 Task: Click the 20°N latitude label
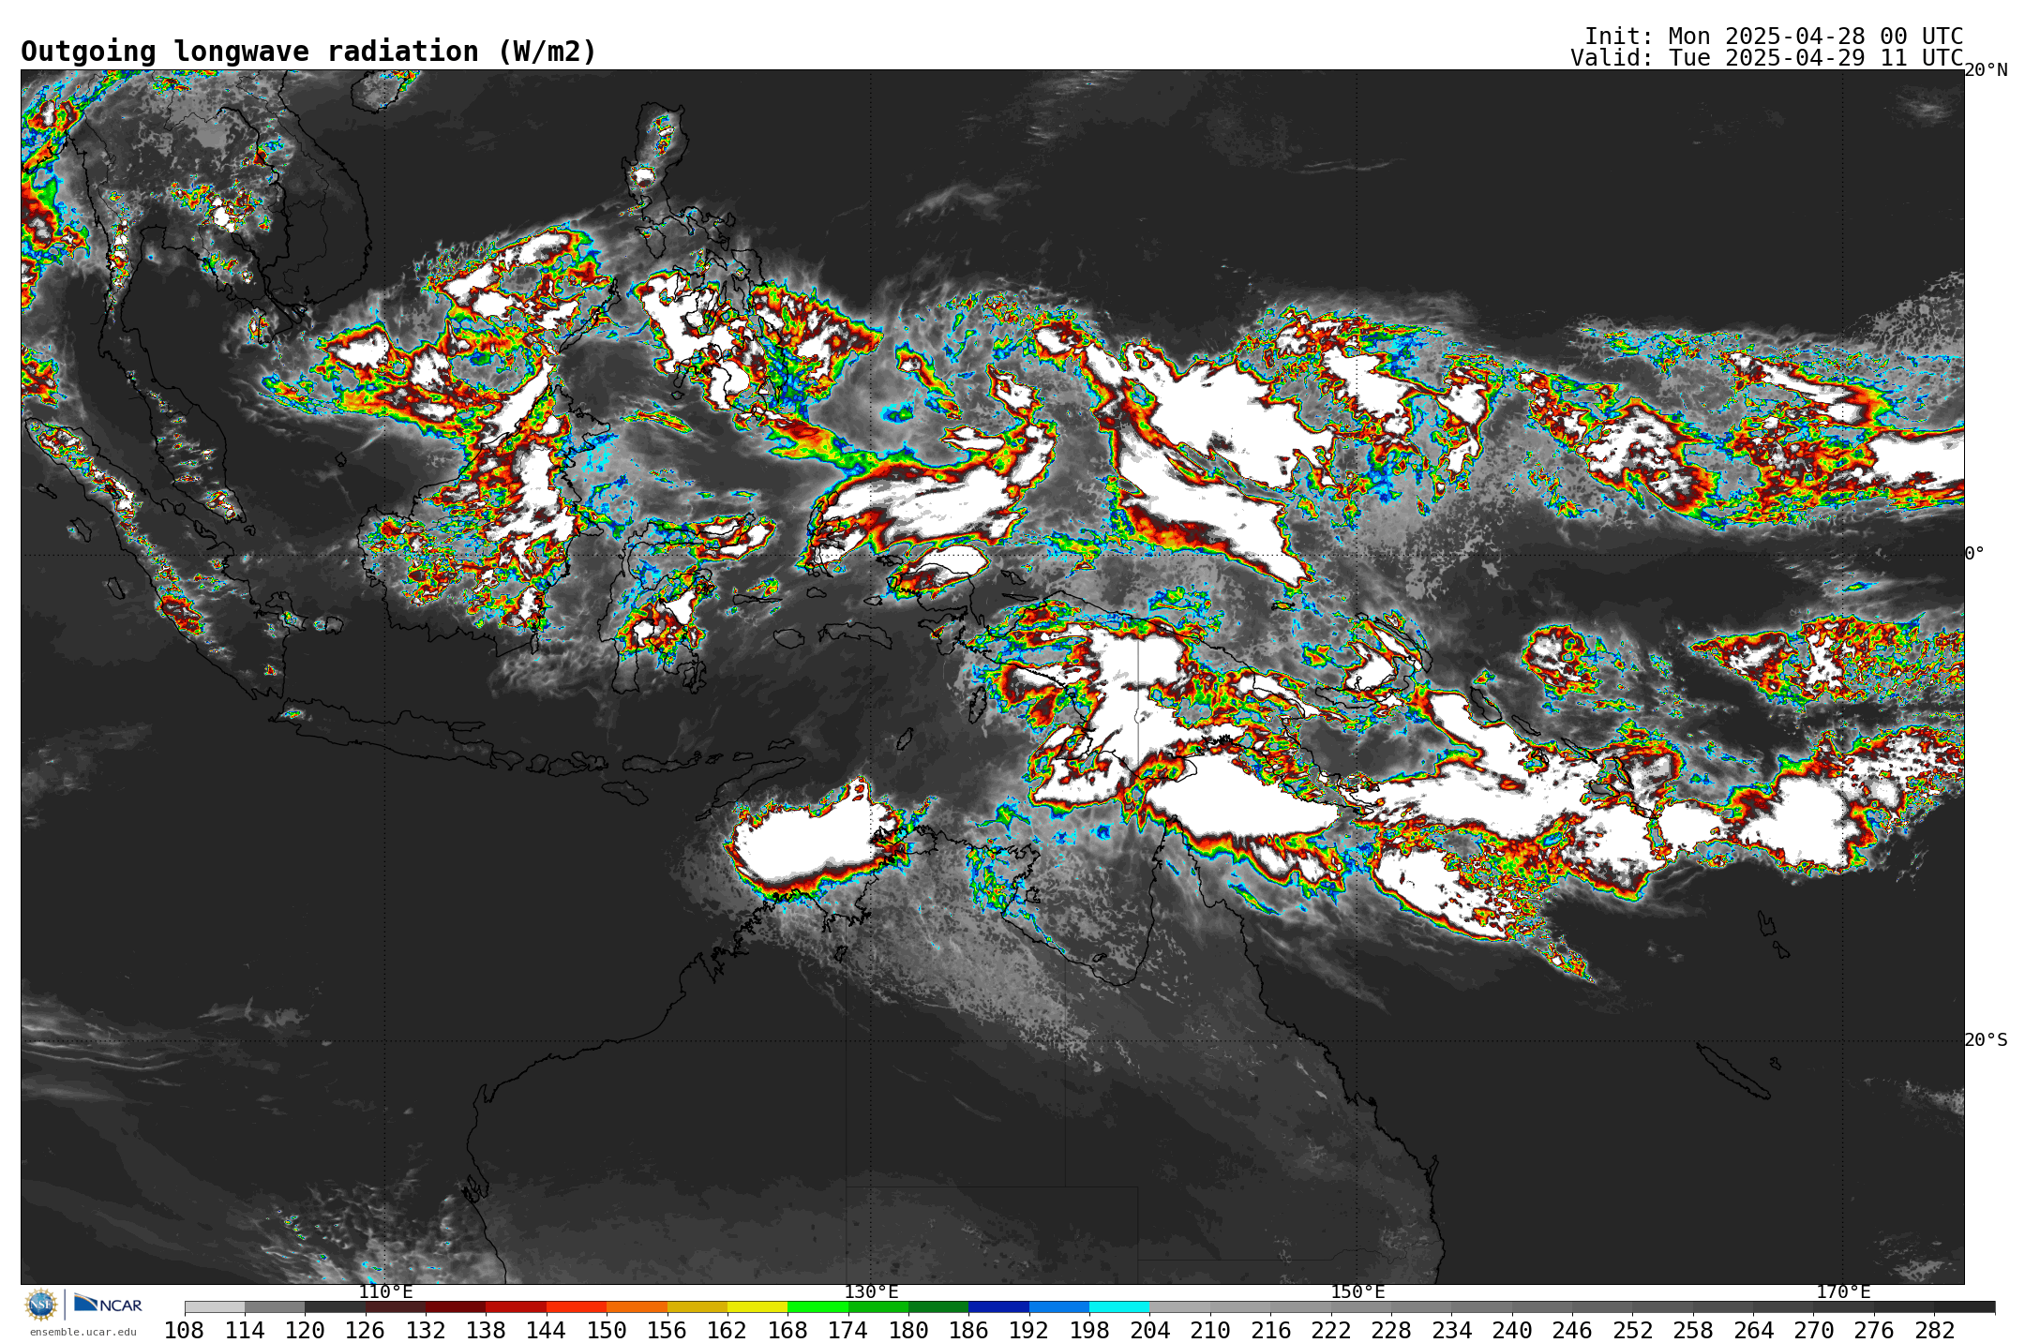click(1987, 70)
